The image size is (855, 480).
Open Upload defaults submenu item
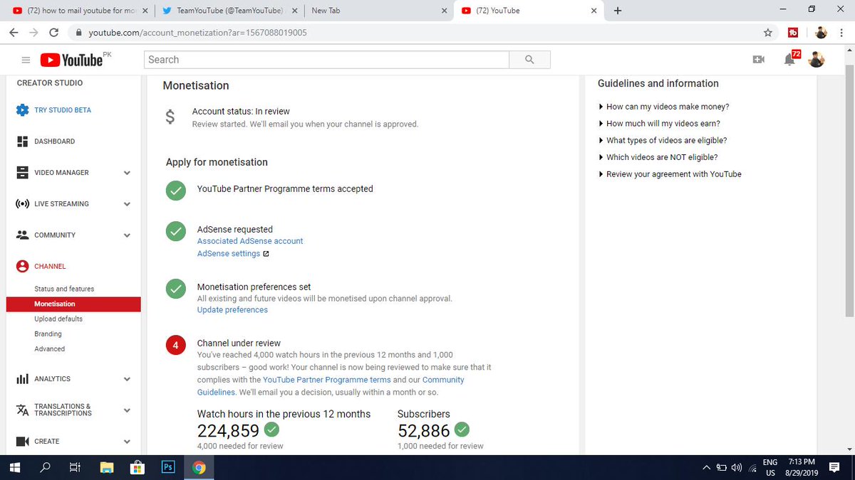tap(58, 319)
